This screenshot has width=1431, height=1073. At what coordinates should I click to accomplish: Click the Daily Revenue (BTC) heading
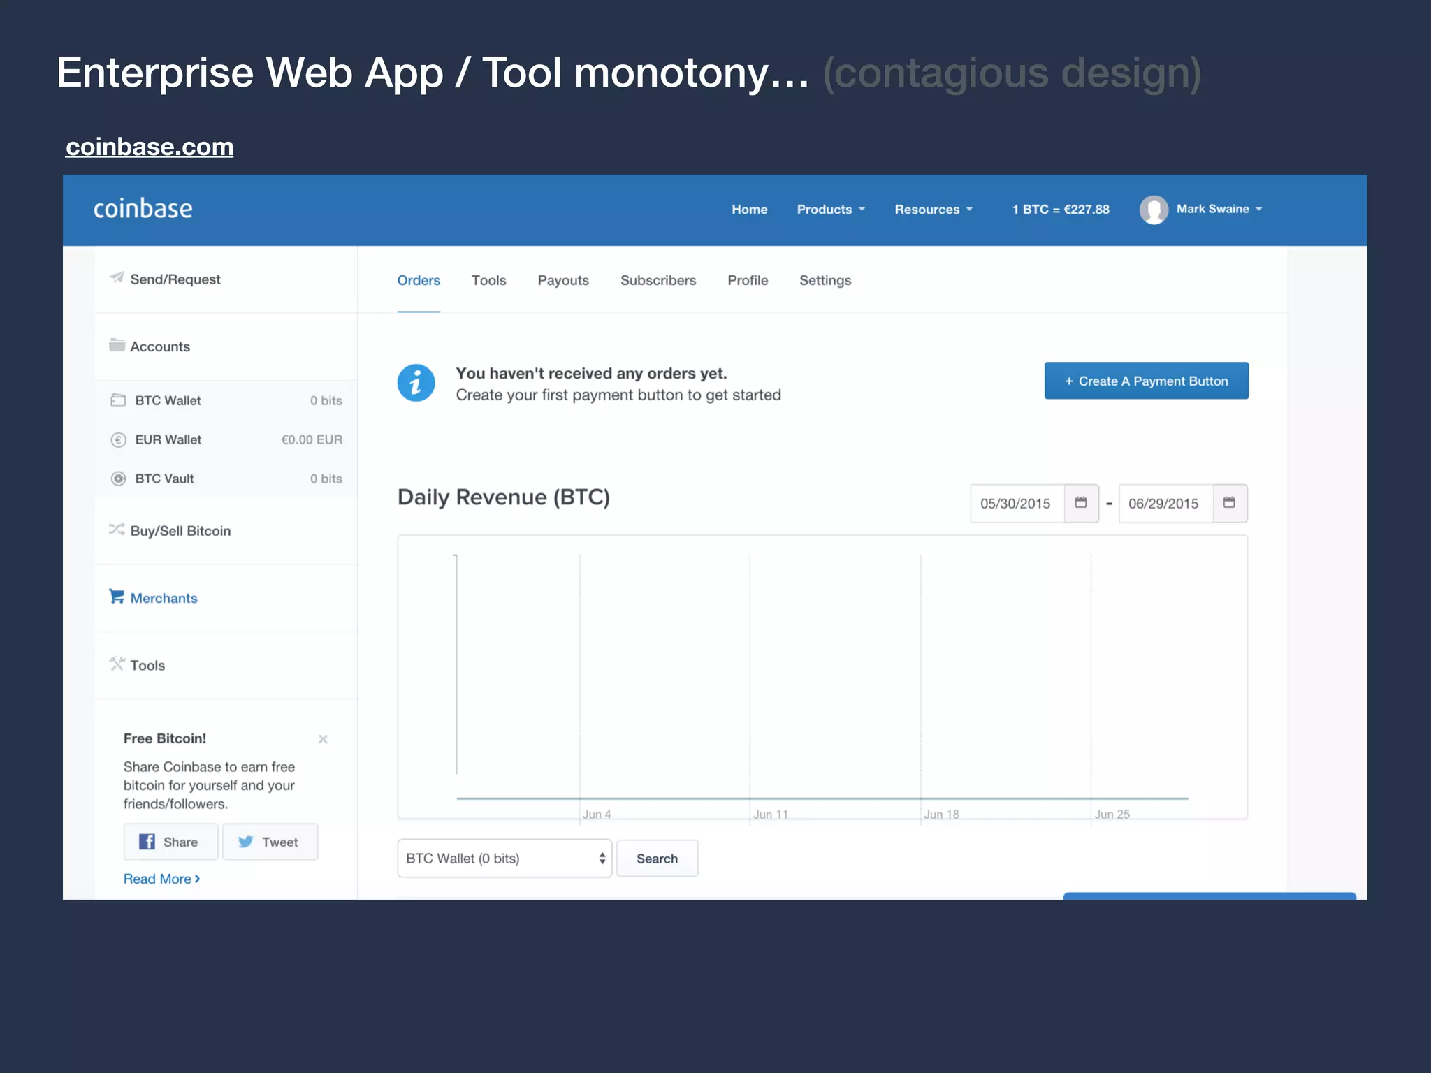pyautogui.click(x=504, y=497)
